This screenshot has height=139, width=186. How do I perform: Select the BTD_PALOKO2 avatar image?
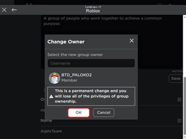54,78
